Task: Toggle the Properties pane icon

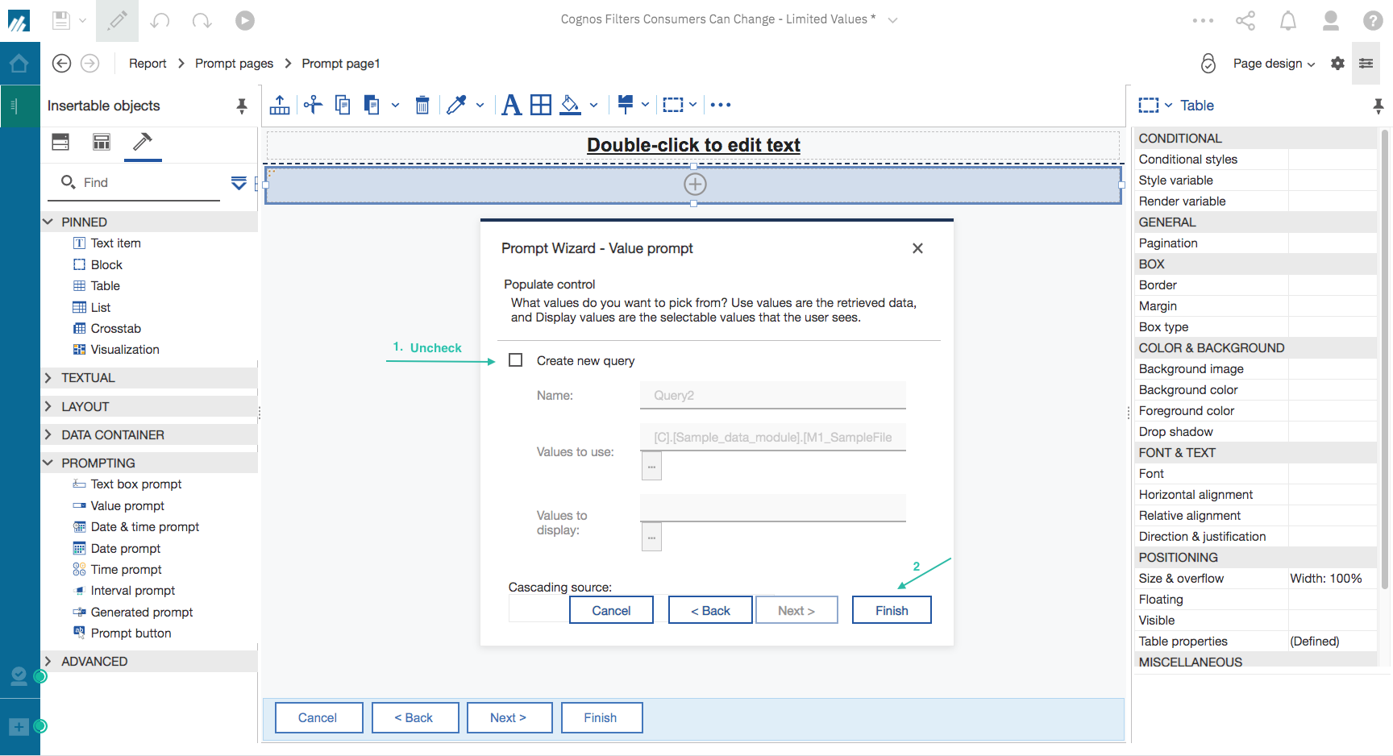Action: pos(1366,63)
